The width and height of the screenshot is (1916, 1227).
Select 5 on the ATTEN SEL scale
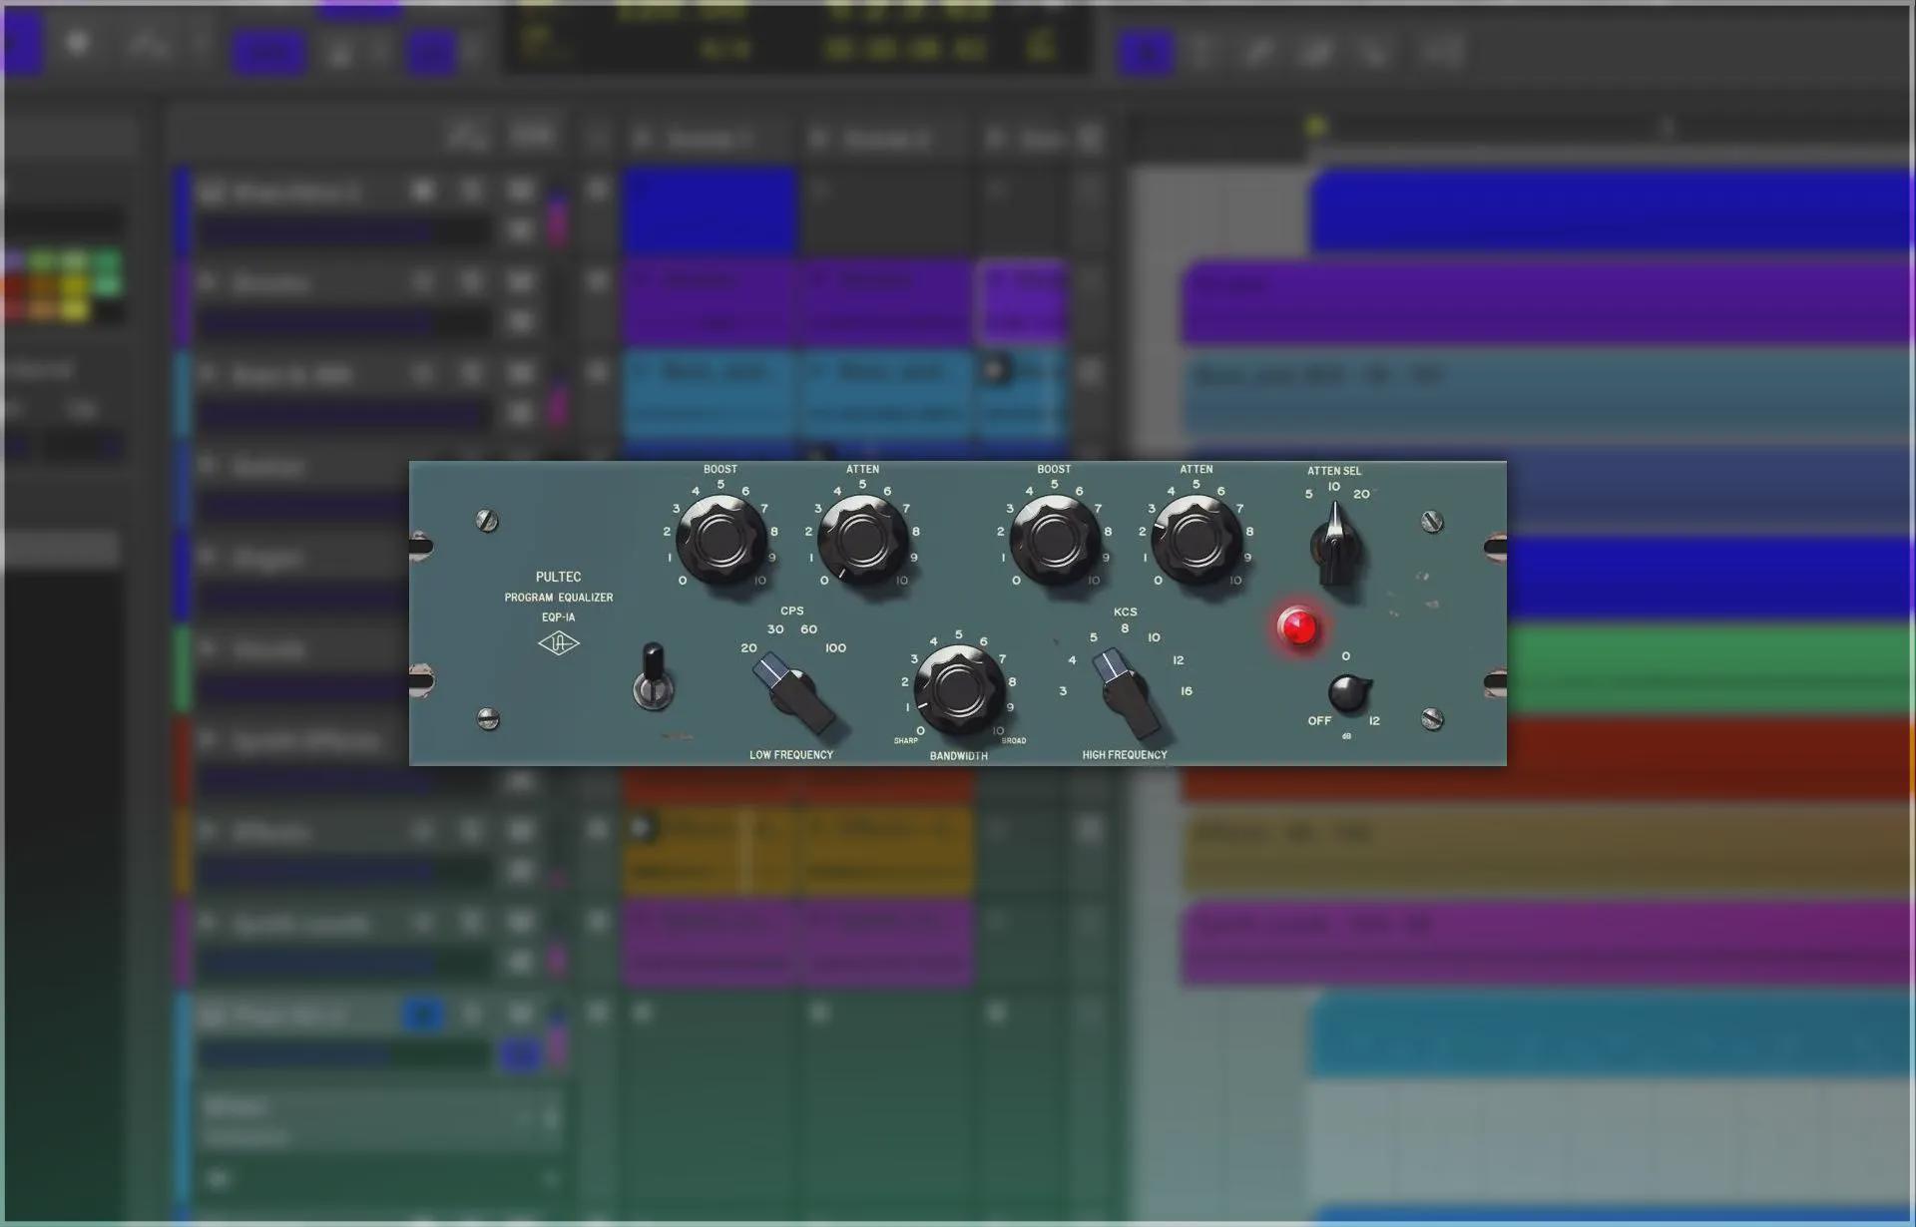[x=1308, y=494]
